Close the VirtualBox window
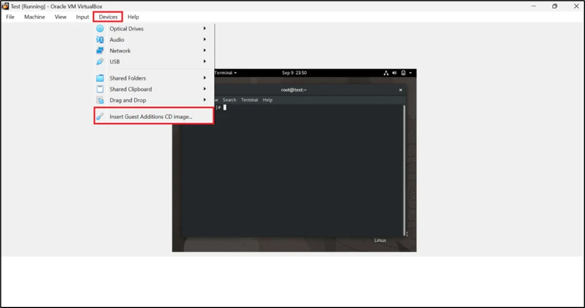 576,6
